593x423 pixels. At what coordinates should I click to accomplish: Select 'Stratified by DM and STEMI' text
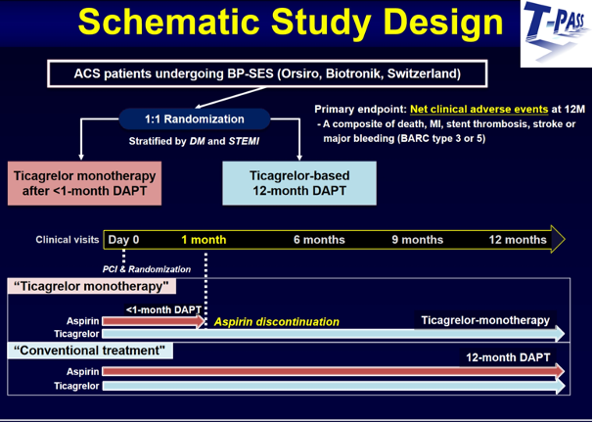[x=194, y=142]
